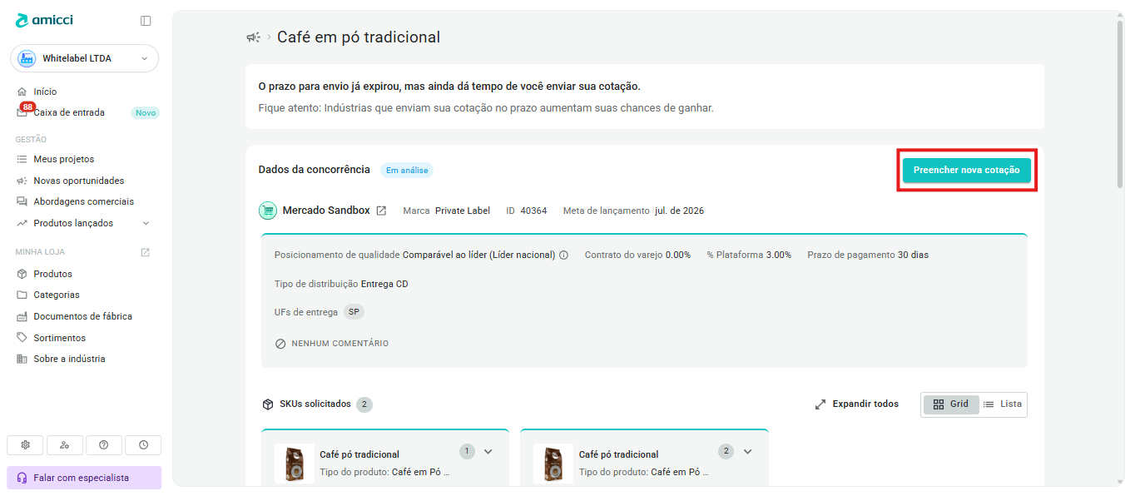Image resolution: width=1135 pixels, height=496 pixels.
Task: Go to Novas oportunidades menu
Action: click(78, 181)
